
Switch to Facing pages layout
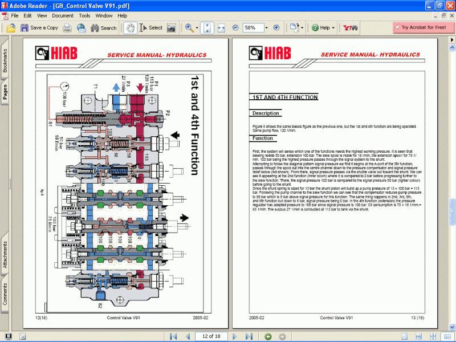click(x=447, y=336)
